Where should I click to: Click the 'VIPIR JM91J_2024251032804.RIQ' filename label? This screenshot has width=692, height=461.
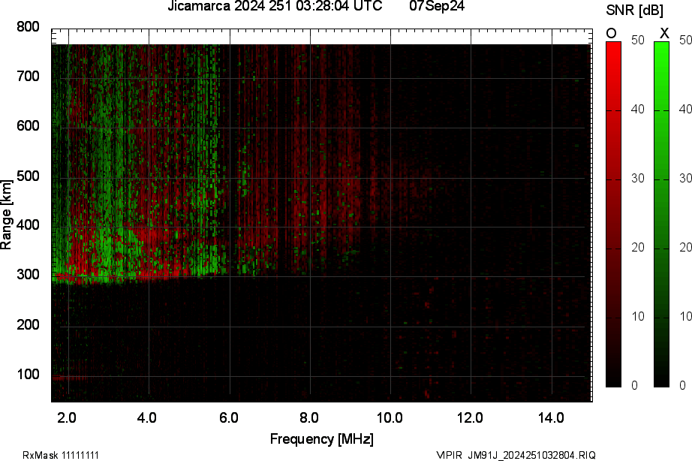pyautogui.click(x=516, y=455)
